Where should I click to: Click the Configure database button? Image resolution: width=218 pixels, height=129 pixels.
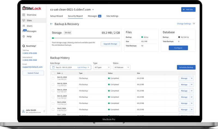[x=178, y=48]
